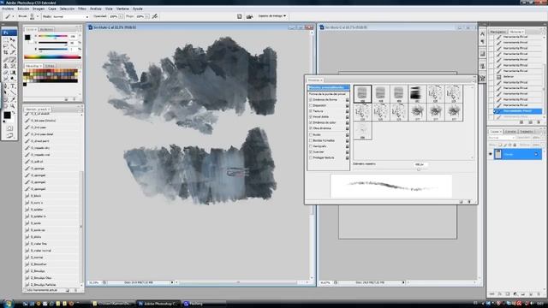This screenshot has width=548, height=308.
Task: Select the Eraser tool in the toolbox
Action: [6, 73]
